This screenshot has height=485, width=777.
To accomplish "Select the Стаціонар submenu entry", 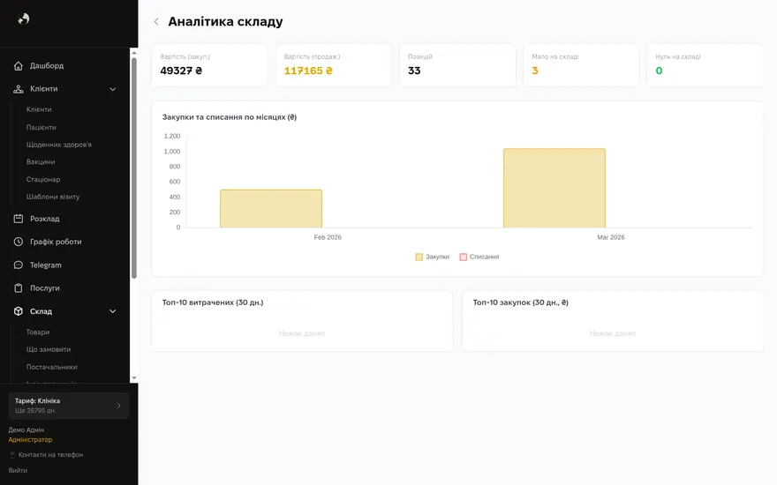I will [x=43, y=179].
